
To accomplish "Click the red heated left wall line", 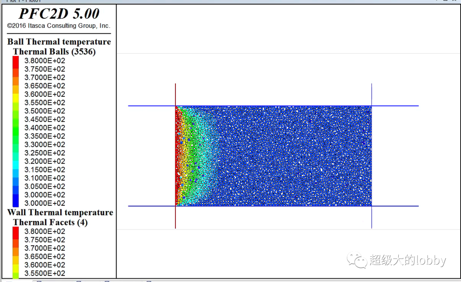I will pos(175,156).
